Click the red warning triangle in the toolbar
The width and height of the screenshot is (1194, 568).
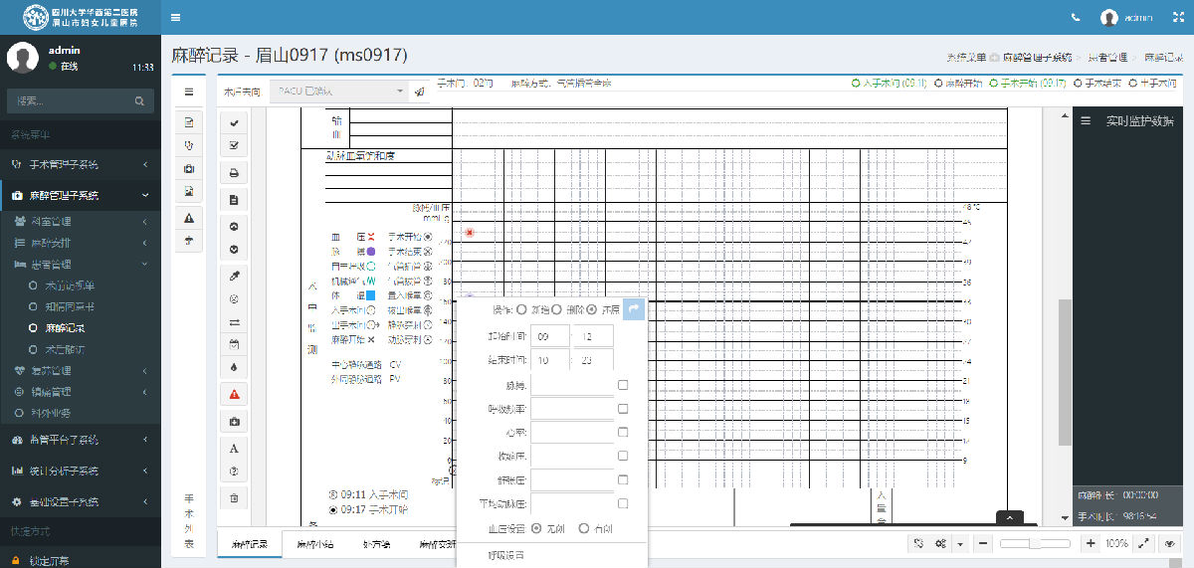234,395
